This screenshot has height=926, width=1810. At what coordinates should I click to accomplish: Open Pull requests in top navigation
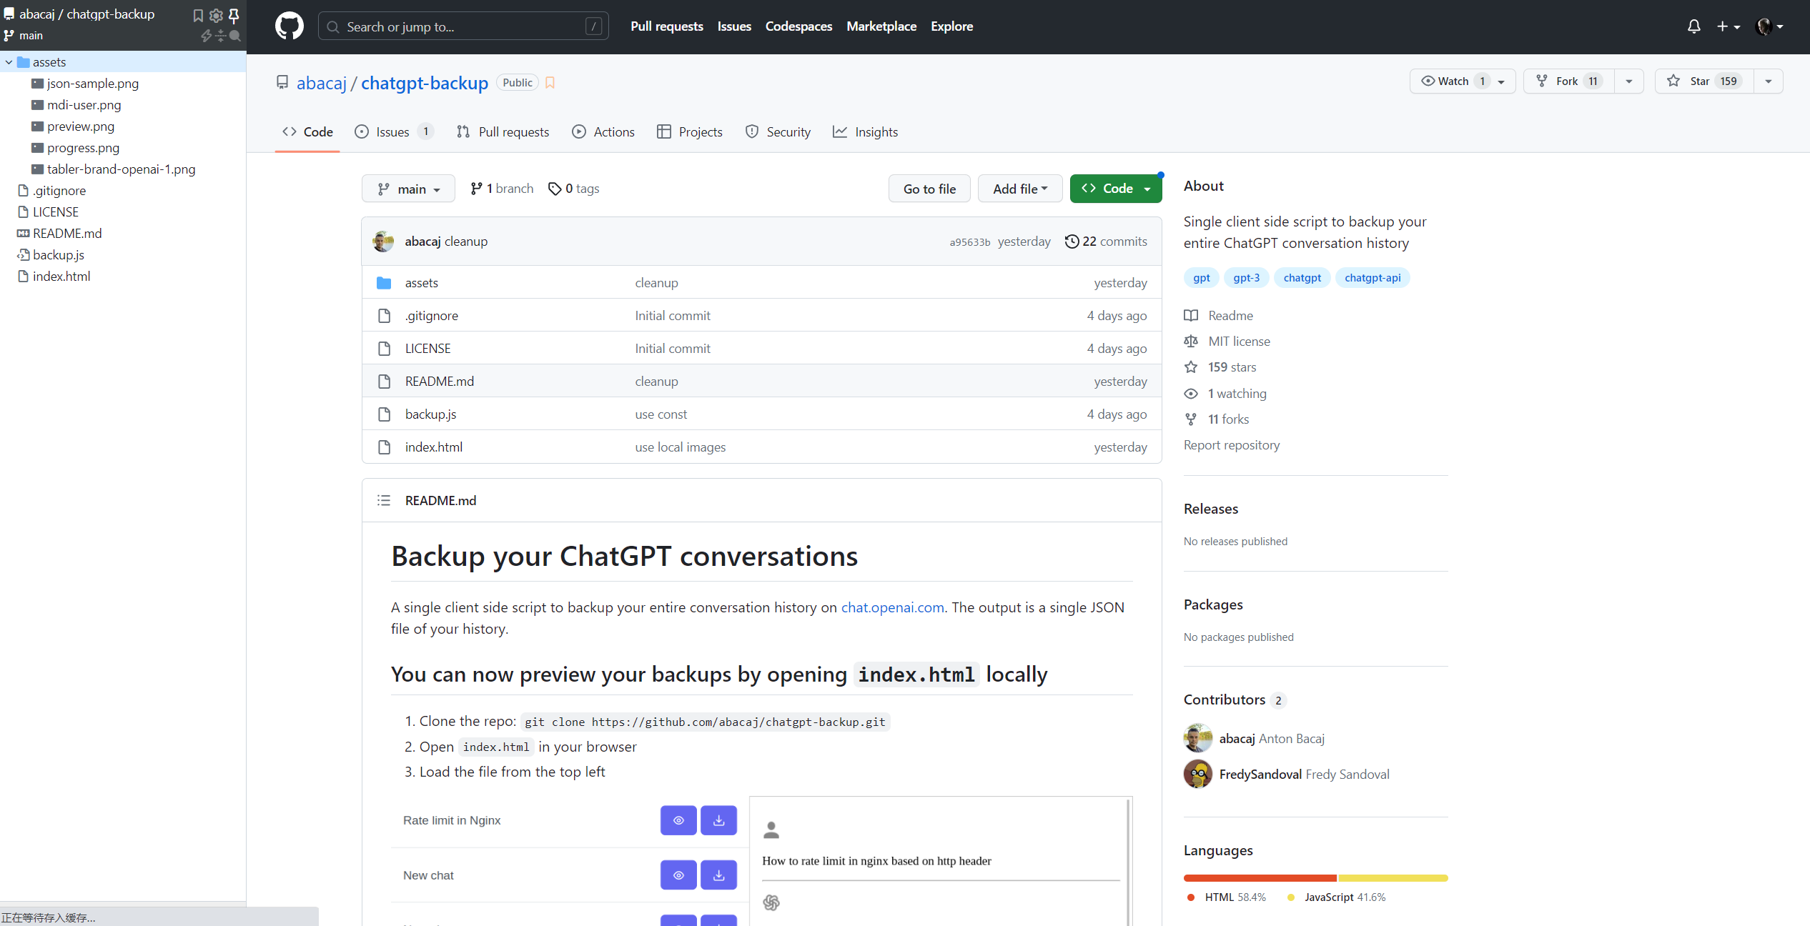tap(666, 26)
